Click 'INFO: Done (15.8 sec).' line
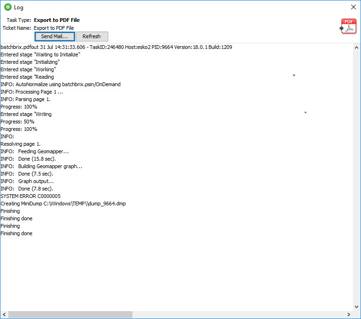Screen dimensions: 361x319 (28, 159)
